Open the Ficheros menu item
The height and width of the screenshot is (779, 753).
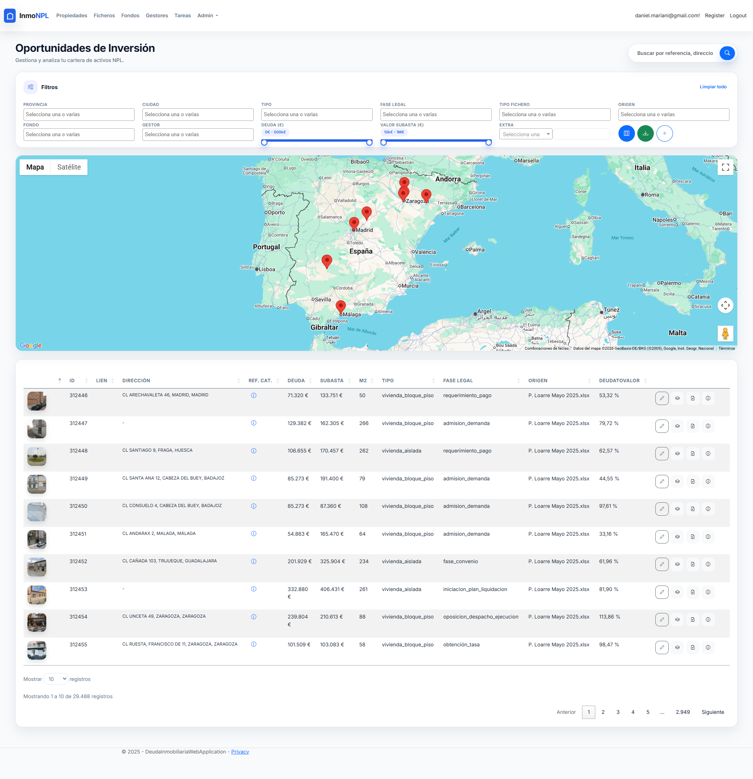tap(104, 16)
